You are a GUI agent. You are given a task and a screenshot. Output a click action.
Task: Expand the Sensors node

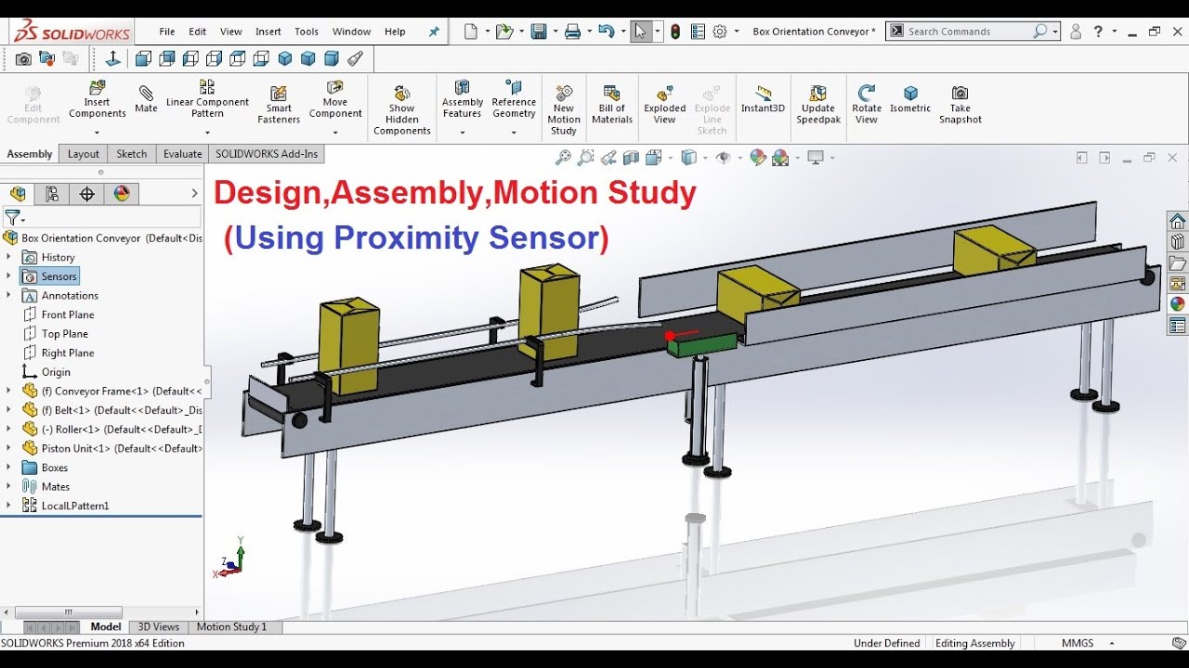8,276
